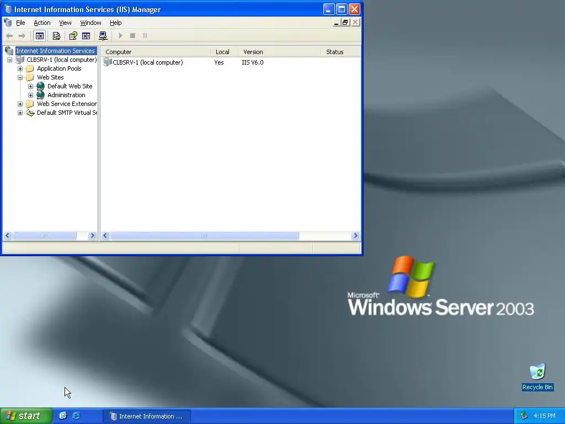Image resolution: width=565 pixels, height=424 pixels.
Task: Open the File menu
Action: coord(20,23)
